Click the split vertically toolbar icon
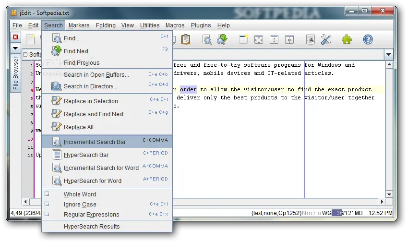Viewport: 407px width, 242px height. [289, 40]
